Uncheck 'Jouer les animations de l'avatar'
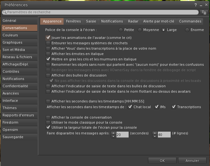Viewport: 210px width, 166px height. [x=48, y=38]
